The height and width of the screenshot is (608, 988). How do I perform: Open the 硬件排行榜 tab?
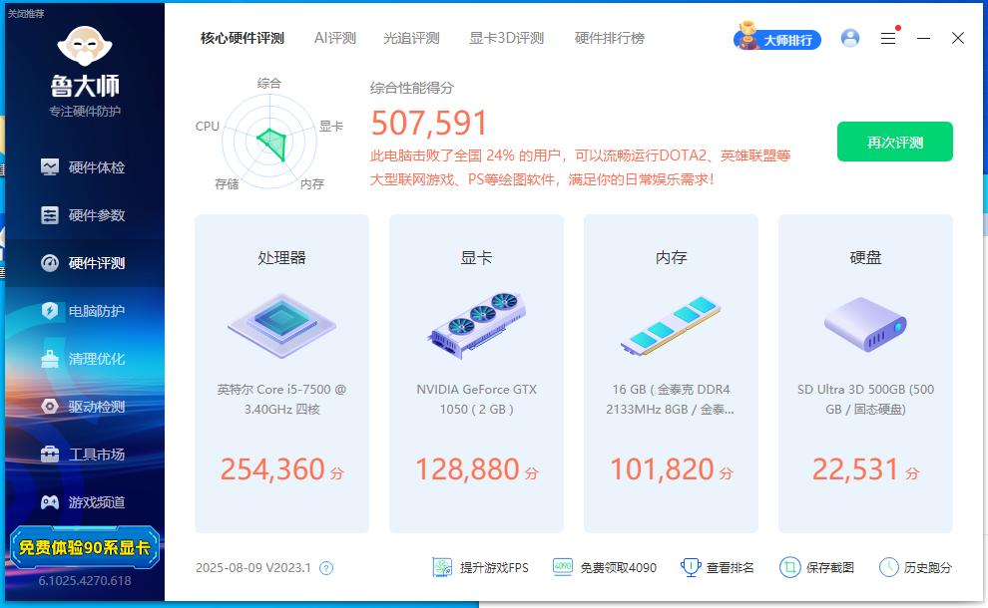point(609,38)
